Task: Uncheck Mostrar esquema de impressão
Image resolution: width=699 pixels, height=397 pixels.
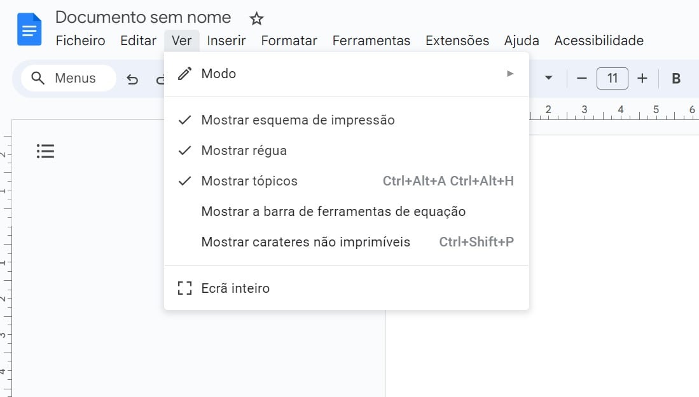Action: point(298,120)
